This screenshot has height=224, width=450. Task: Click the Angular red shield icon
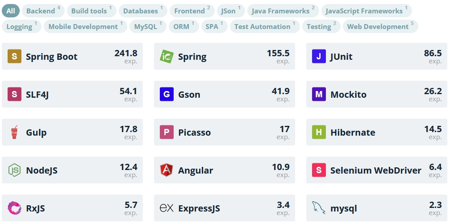click(167, 170)
